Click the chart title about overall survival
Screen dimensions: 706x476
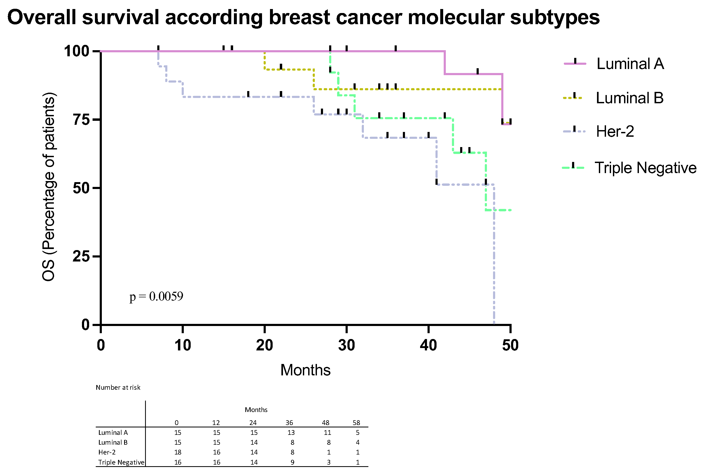click(303, 17)
